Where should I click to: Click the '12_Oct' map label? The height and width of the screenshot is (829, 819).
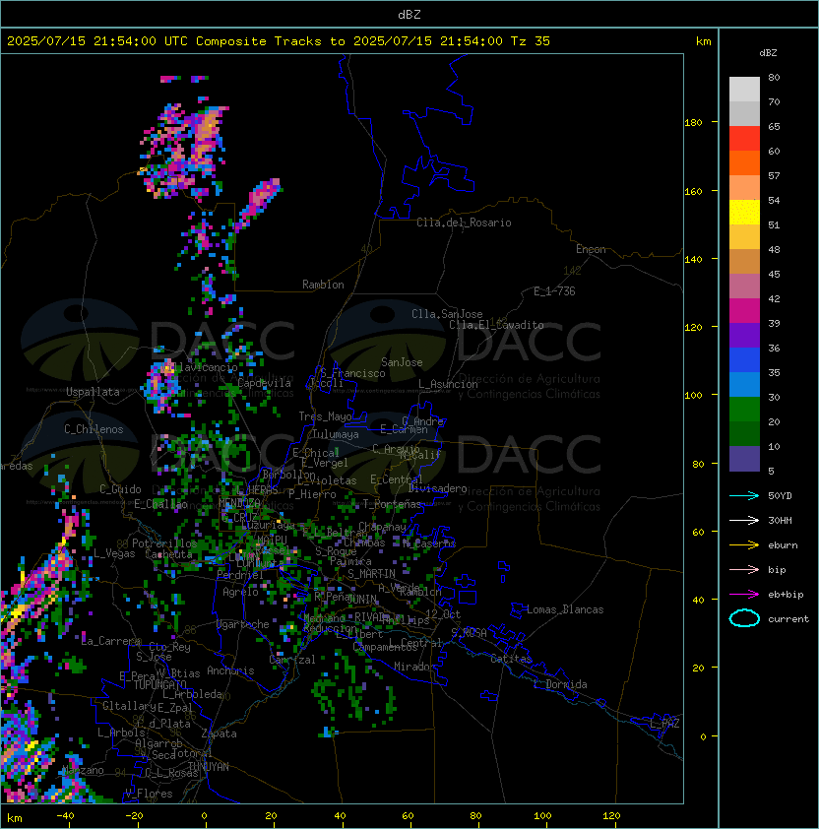tap(443, 614)
